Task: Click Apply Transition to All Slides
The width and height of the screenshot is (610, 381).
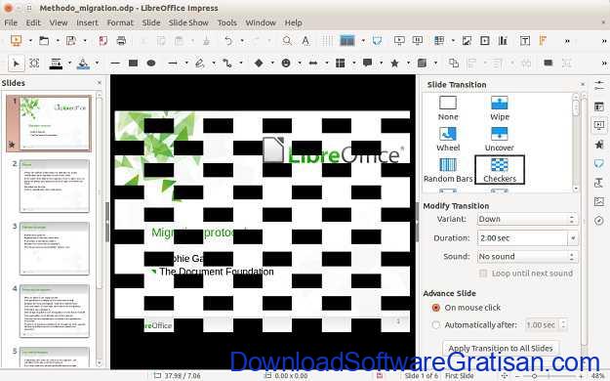Action: [x=501, y=348]
